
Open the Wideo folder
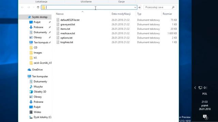37,112
